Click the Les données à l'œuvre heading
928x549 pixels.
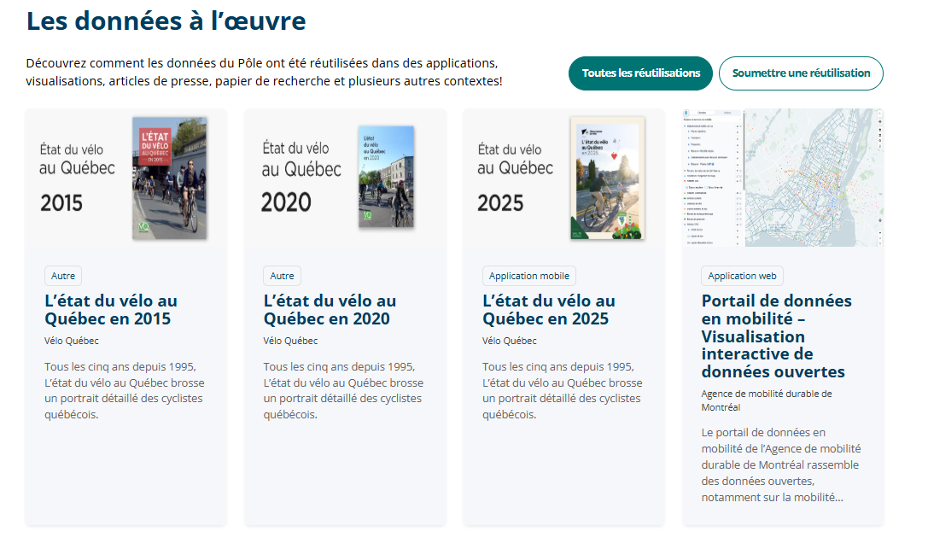[x=166, y=21]
